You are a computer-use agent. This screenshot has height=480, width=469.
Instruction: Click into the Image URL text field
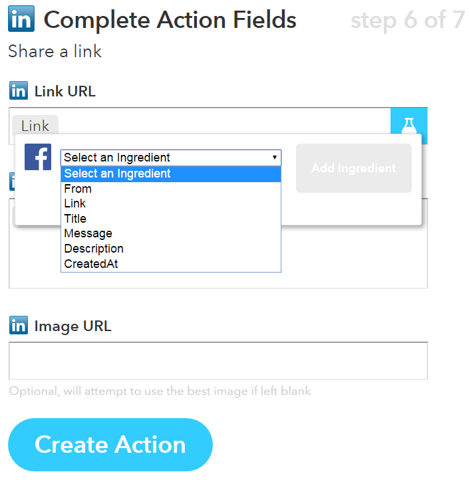(x=218, y=361)
